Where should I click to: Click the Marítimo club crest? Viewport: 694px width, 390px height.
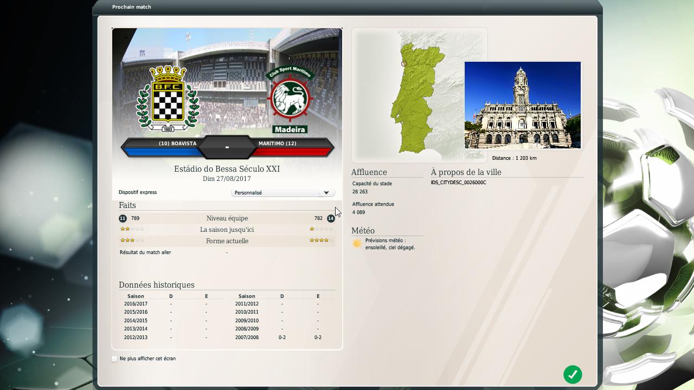(290, 100)
